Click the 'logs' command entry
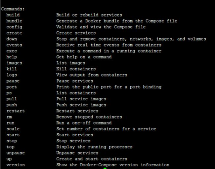Viewport: 215px width, 169px height. pos(12,75)
